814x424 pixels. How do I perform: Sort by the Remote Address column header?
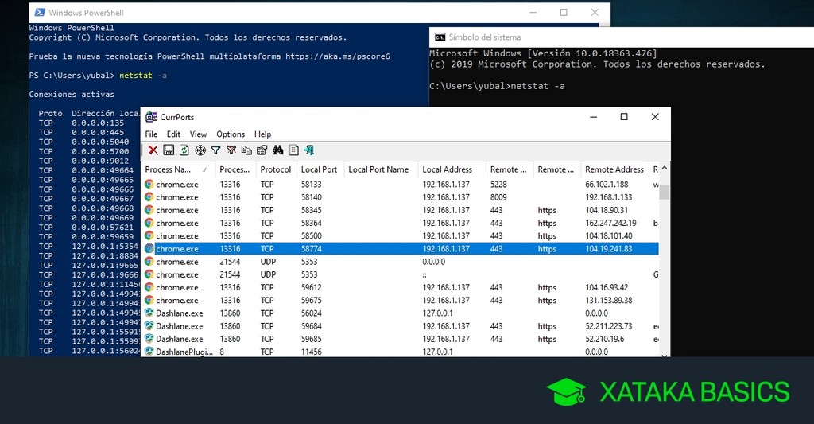[x=614, y=169]
